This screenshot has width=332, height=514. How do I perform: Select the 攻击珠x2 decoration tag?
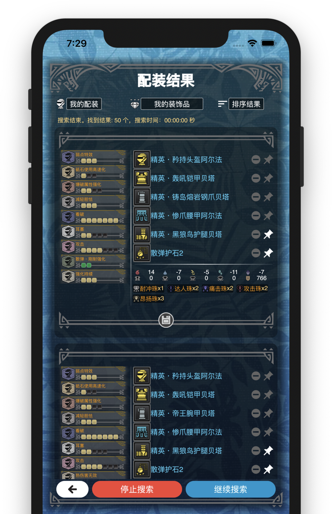[252, 288]
